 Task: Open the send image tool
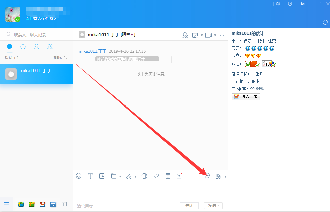pyautogui.click(x=102, y=176)
